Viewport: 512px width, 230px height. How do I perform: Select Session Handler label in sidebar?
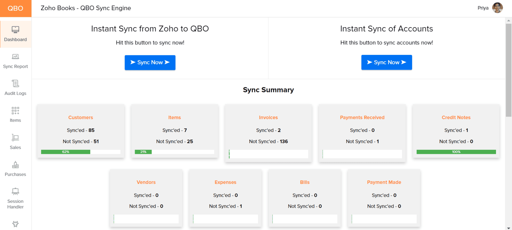click(15, 204)
